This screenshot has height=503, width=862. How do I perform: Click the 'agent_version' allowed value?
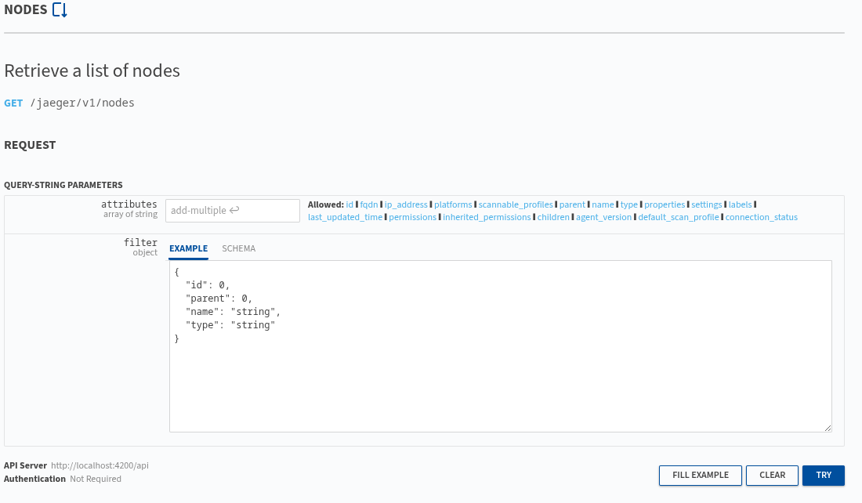[x=603, y=217]
